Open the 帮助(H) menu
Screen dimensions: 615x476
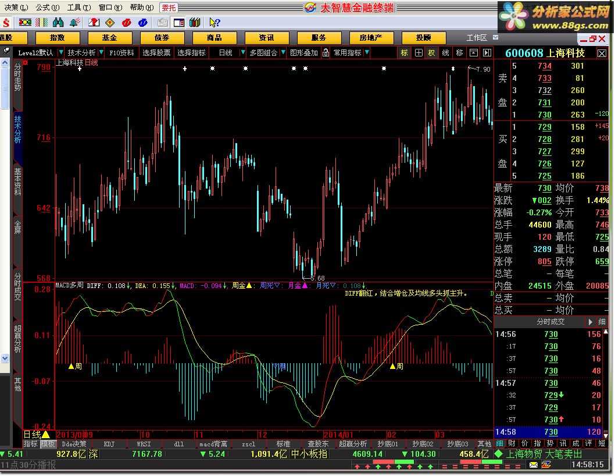tap(142, 8)
